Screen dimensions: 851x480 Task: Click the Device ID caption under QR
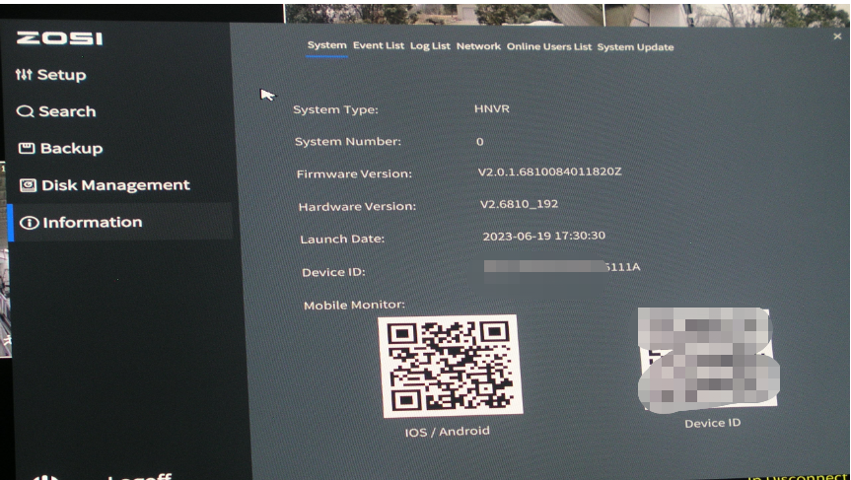[x=712, y=423]
